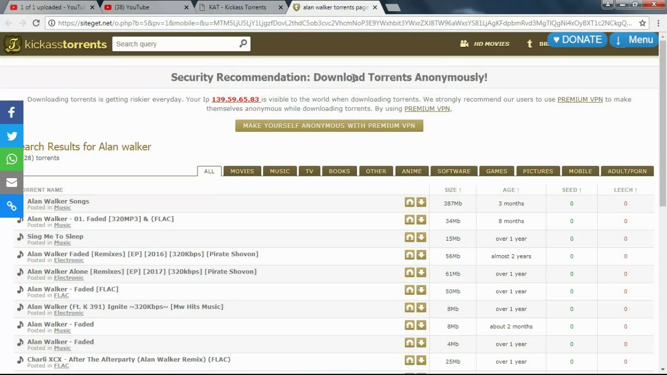This screenshot has width=667, height=375.
Task: Select the SOFTWARE category tab
Action: pyautogui.click(x=454, y=171)
